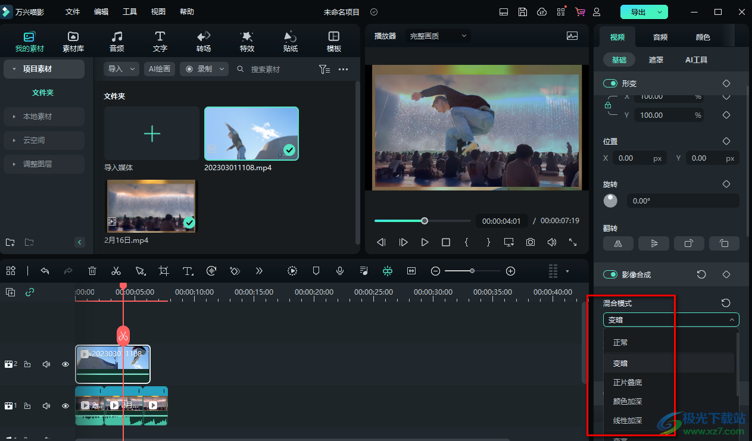Screen dimensions: 752x441
Task: Switch to the 转场 transitions tab
Action: pyautogui.click(x=204, y=42)
